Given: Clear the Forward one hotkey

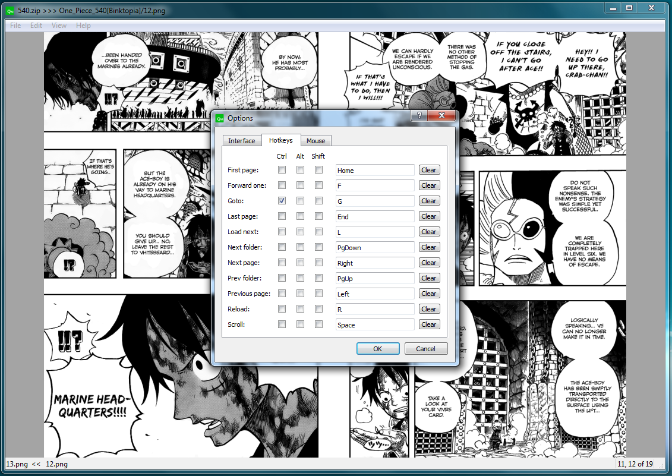Looking at the screenshot, I should coord(428,185).
